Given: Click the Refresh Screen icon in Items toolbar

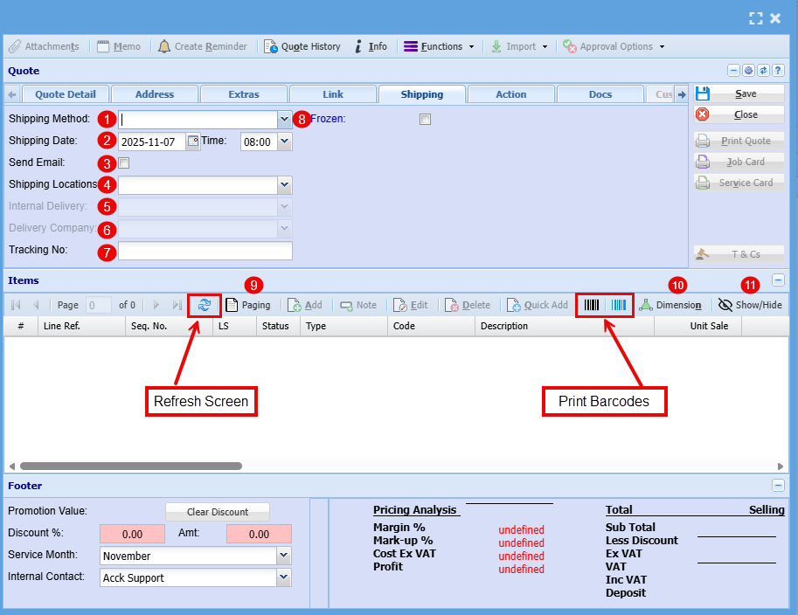Looking at the screenshot, I should [204, 305].
